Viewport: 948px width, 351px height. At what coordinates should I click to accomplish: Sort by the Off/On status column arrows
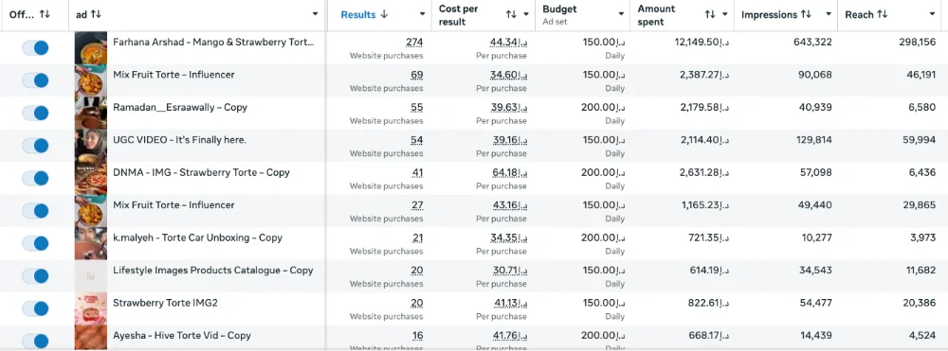(x=45, y=14)
